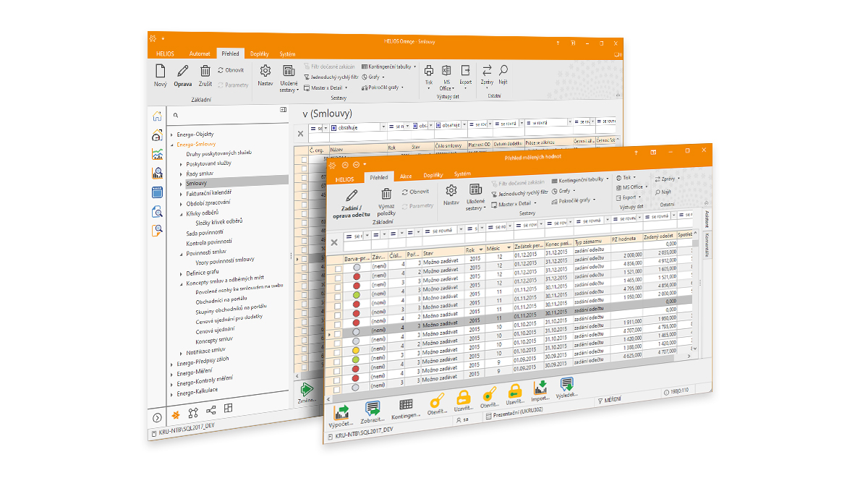
Task: Tick the first row checkbox in měřených hodnot grid
Action: point(339,268)
